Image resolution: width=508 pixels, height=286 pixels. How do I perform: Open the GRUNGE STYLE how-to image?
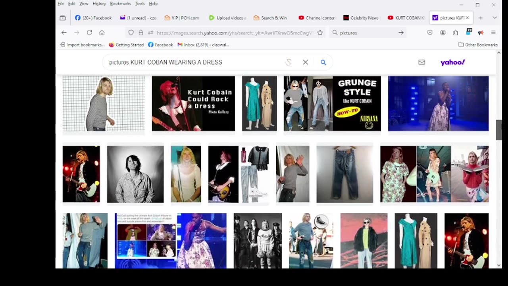tap(332, 103)
